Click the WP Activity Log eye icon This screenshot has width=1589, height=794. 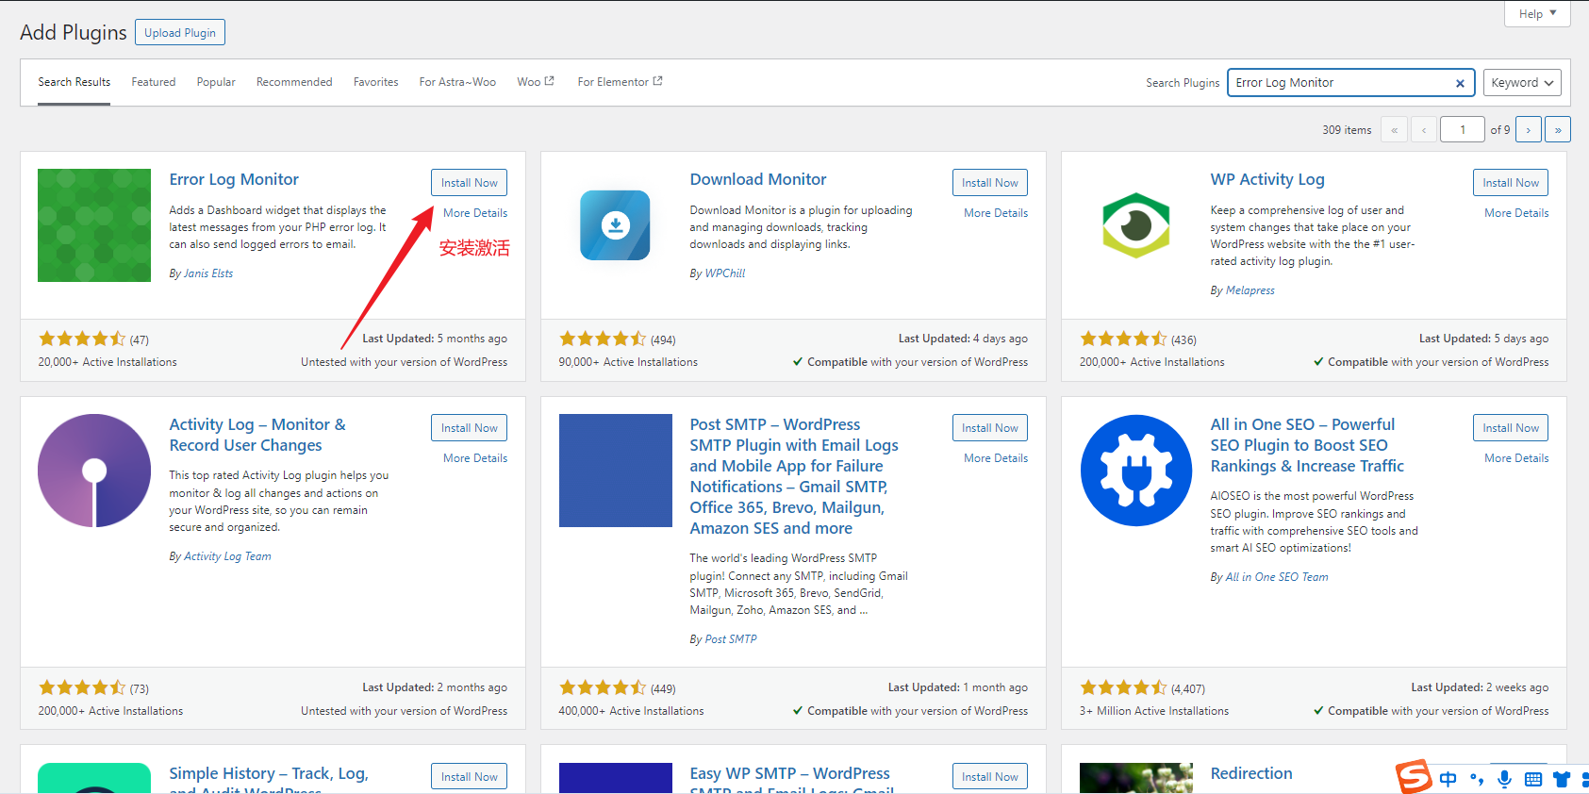coord(1135,225)
